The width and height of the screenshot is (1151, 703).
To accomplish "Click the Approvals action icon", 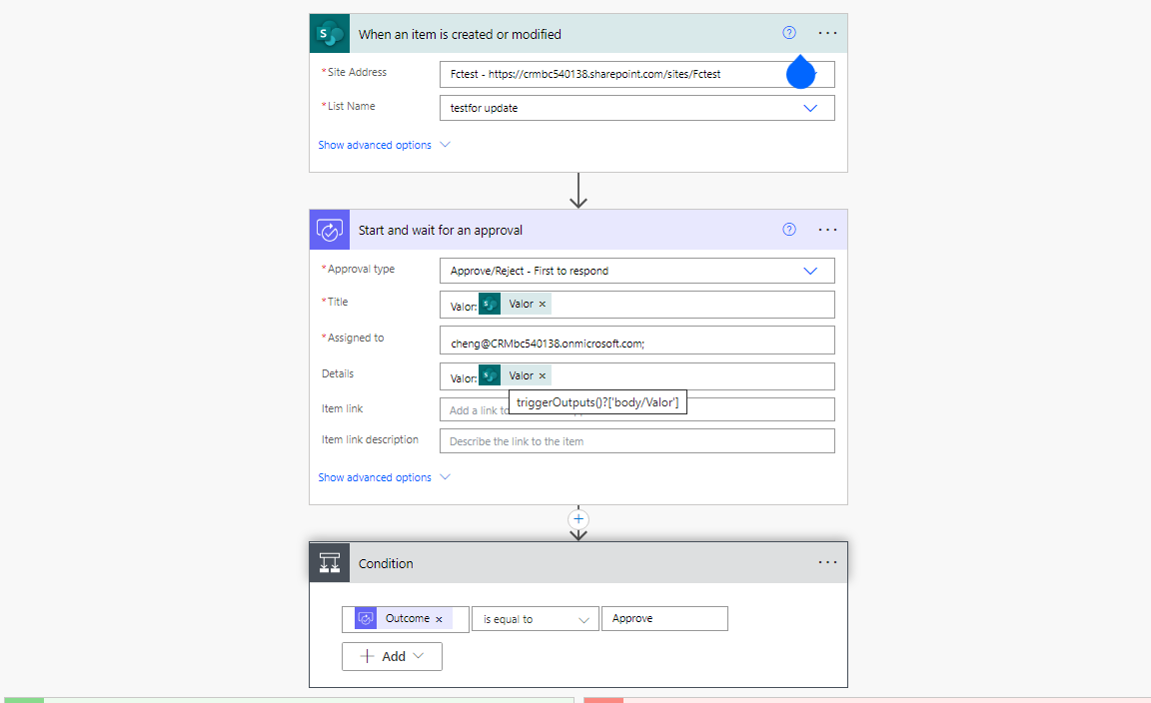I will (330, 230).
